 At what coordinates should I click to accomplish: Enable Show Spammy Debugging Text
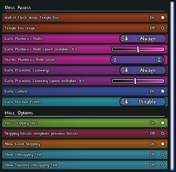tap(163, 165)
